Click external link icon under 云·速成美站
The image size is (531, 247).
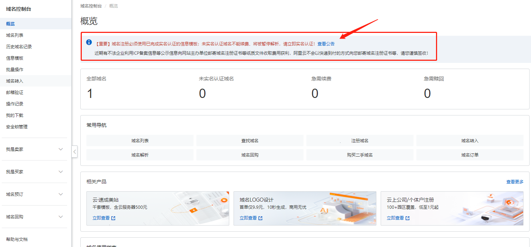click(x=113, y=218)
